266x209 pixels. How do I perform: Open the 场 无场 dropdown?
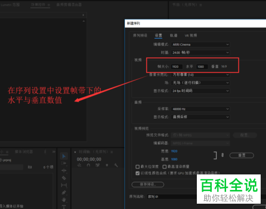tap(201, 82)
